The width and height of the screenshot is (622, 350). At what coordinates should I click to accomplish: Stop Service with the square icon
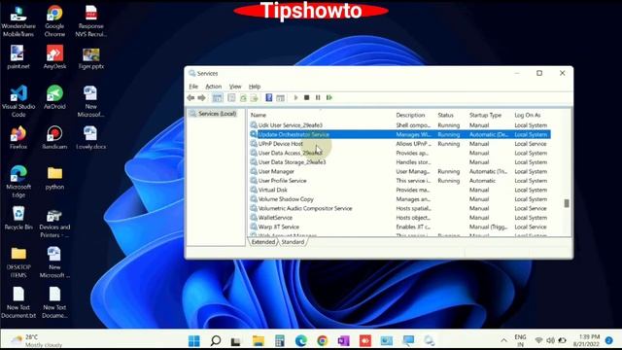307,97
